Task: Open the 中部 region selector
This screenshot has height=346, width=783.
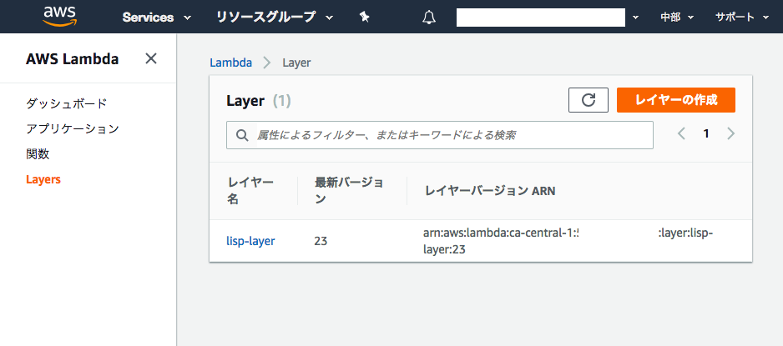Action: 677,18
